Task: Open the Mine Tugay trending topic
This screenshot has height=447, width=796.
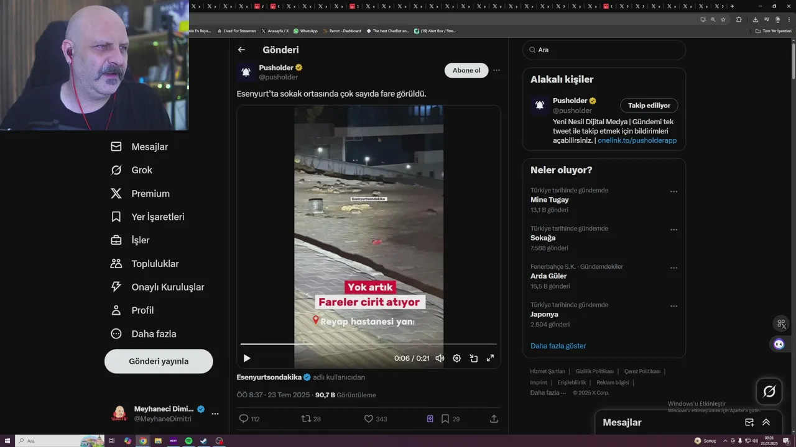Action: tap(550, 200)
